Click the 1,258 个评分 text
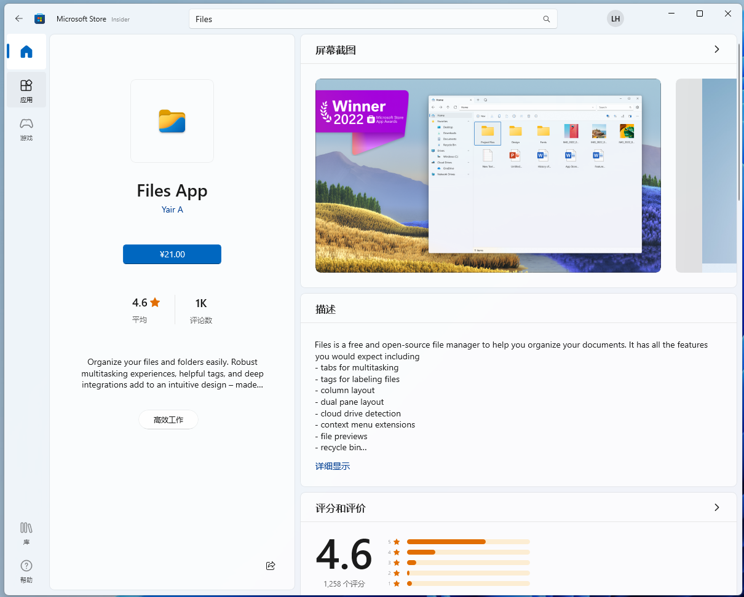744x597 pixels. [x=344, y=584]
